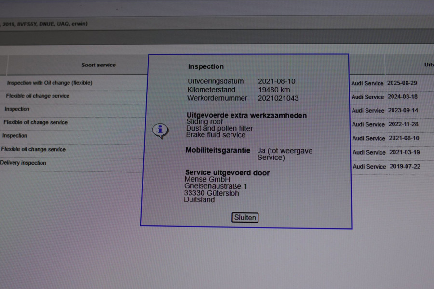Click the 'Kilometerstand' label

(x=211, y=90)
